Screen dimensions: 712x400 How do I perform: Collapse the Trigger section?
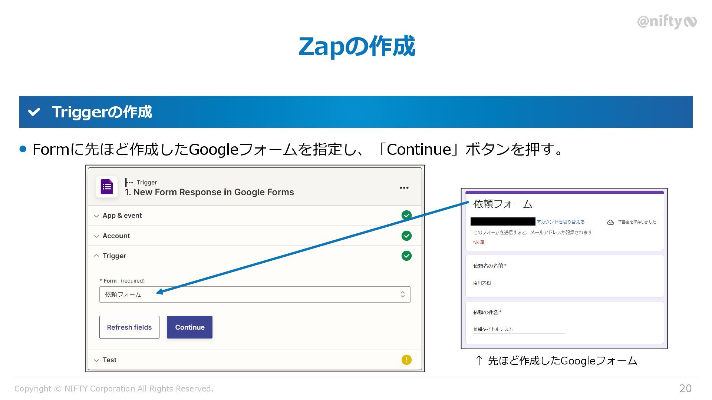(x=114, y=256)
